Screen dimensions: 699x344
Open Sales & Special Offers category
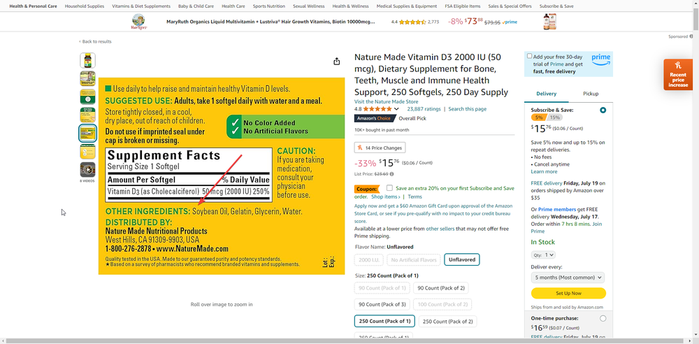(x=510, y=6)
